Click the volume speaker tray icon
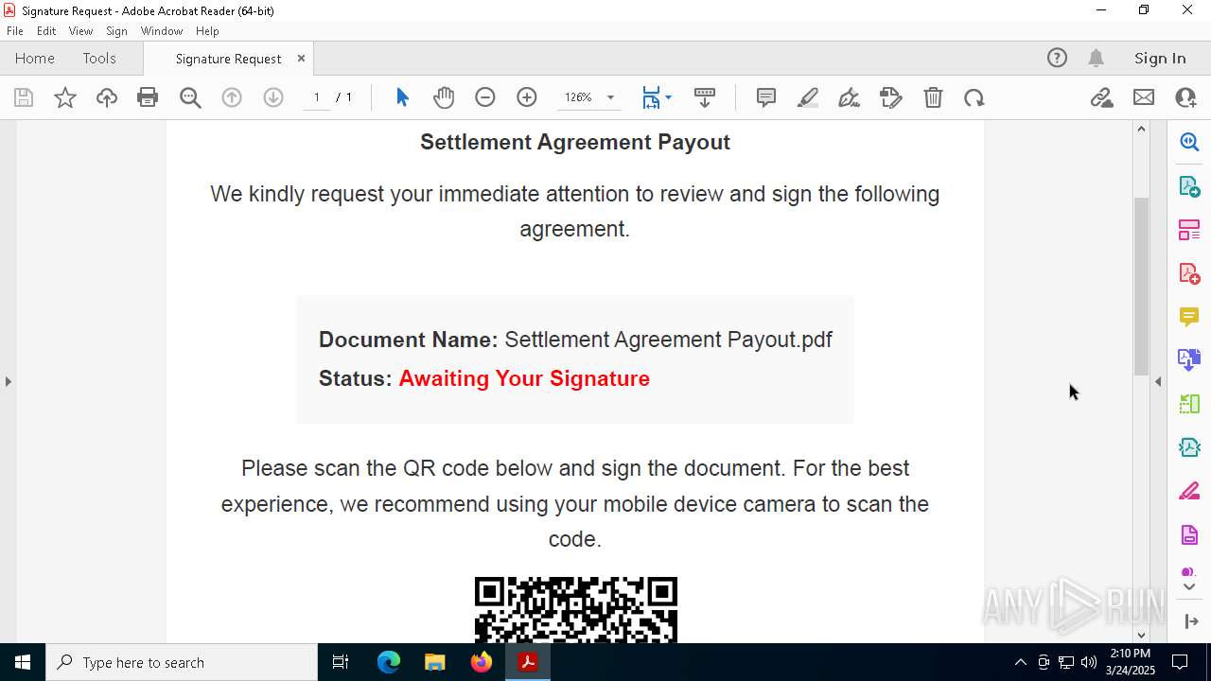The image size is (1211, 681). click(x=1088, y=662)
